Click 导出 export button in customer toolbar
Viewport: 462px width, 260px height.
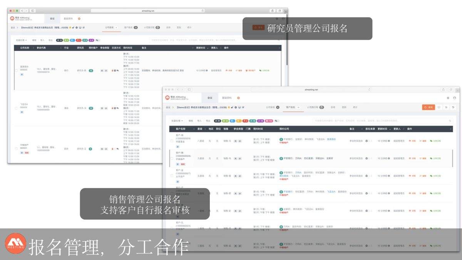[208, 121]
